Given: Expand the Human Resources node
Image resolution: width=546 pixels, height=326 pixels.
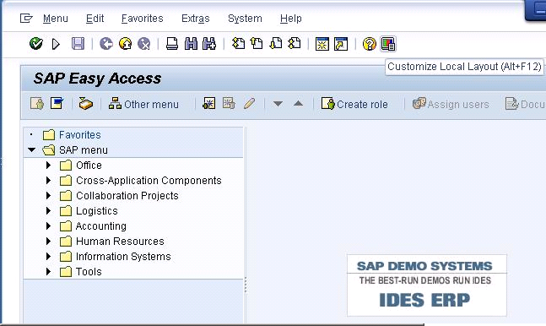Looking at the screenshot, I should [48, 241].
